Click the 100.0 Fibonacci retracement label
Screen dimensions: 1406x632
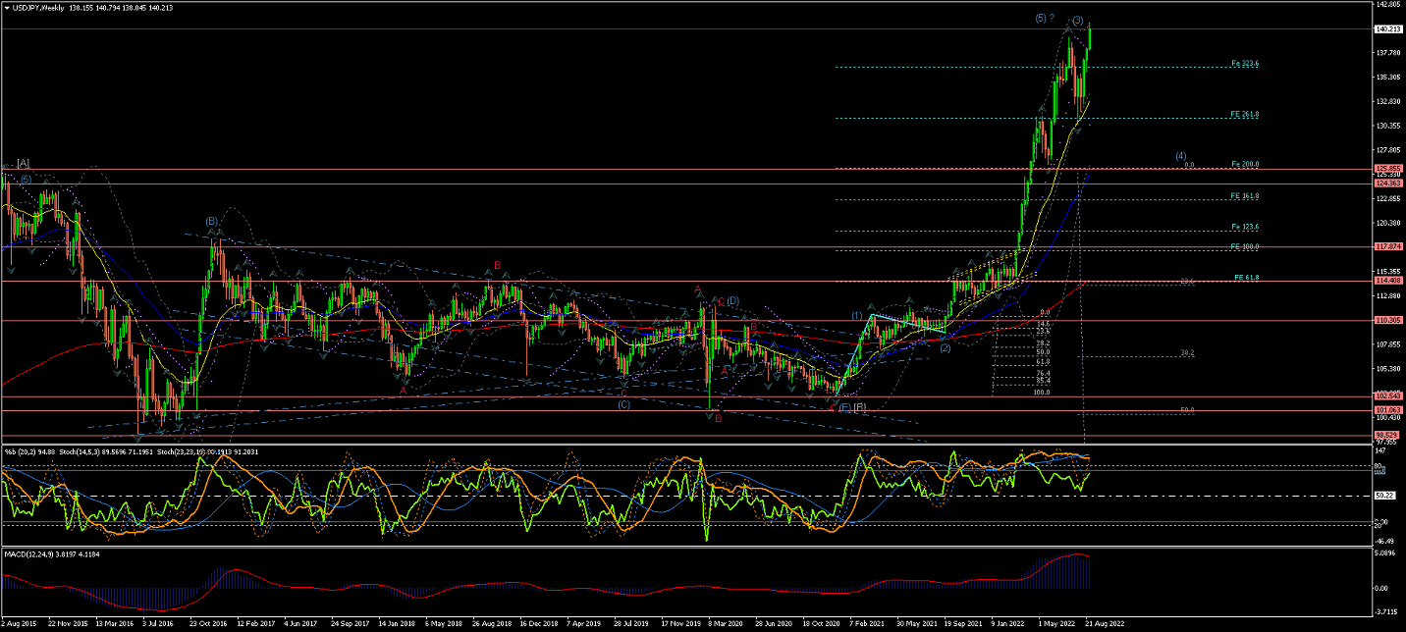[1042, 393]
